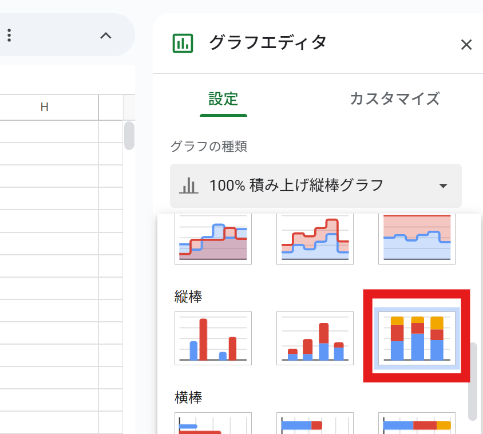Switch to the 設定 tab
The width and height of the screenshot is (483, 434).
[x=223, y=99]
